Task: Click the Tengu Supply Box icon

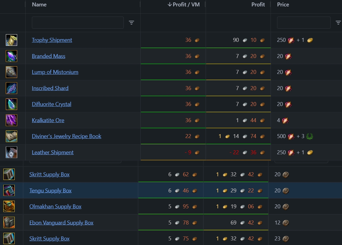Action: click(9, 190)
